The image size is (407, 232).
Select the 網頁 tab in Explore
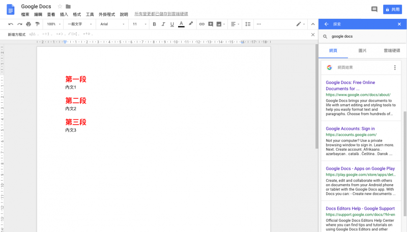[333, 50]
